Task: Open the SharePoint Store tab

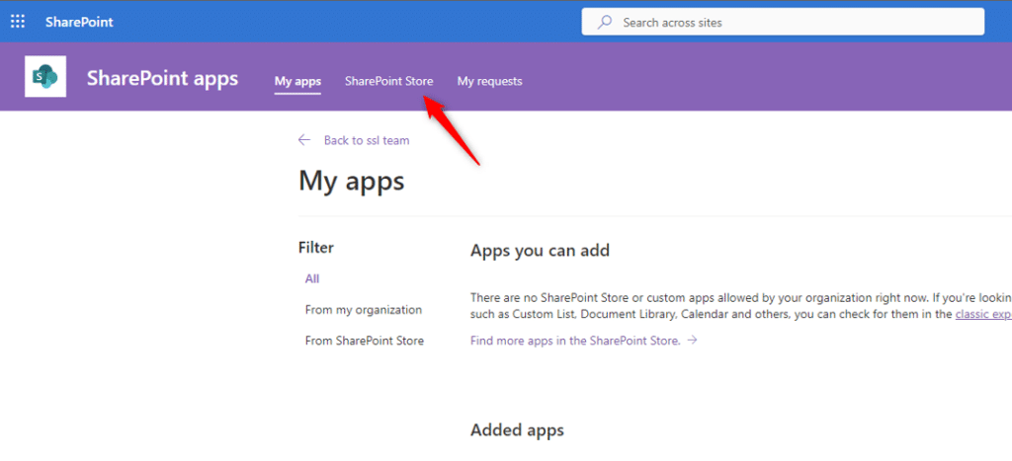Action: [389, 81]
